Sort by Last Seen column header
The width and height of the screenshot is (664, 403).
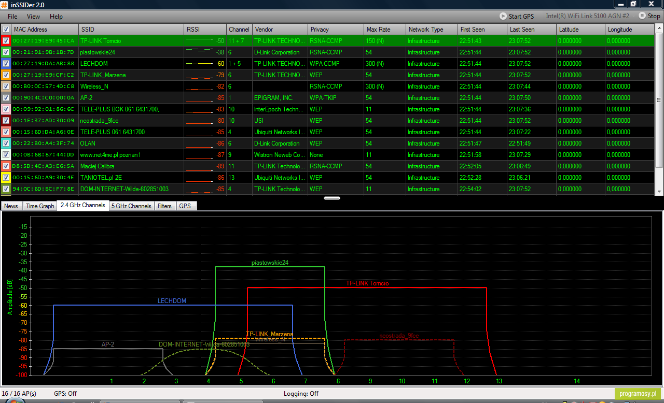532,30
